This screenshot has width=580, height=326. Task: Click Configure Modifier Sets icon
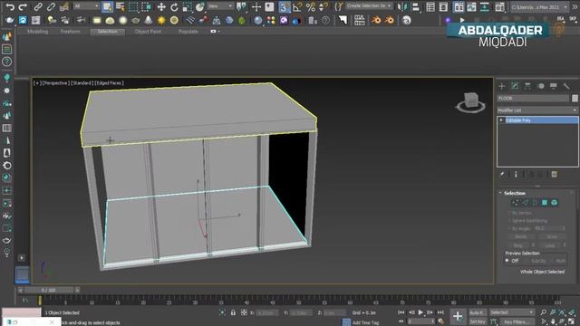554,175
